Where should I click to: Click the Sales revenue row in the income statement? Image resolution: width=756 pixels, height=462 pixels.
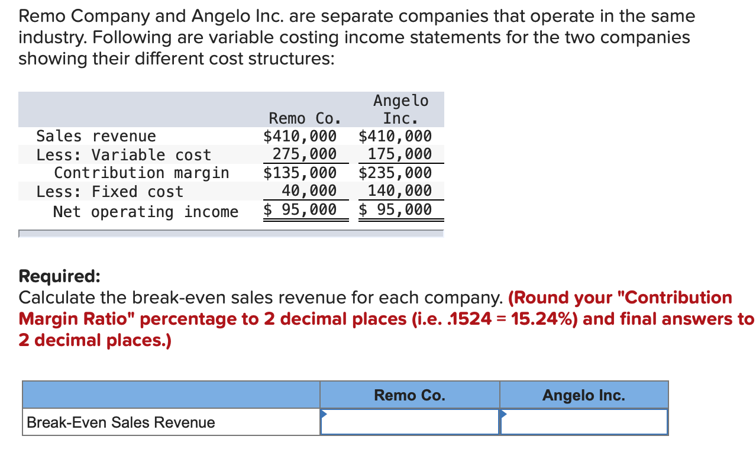(x=96, y=136)
